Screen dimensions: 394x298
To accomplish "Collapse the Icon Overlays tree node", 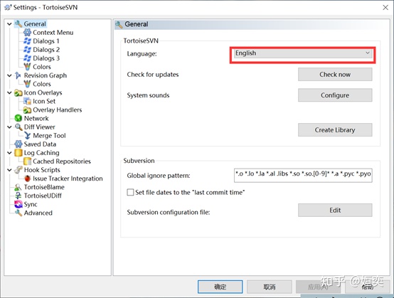I will (x=9, y=92).
